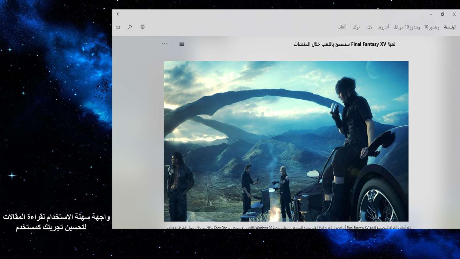Viewport: 460px width, 259px height.
Task: Open the ويندوز 10 tab
Action: (x=432, y=27)
